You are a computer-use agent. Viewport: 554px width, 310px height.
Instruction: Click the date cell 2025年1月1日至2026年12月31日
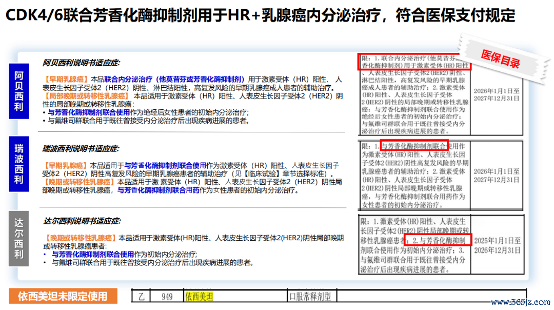[497, 245]
